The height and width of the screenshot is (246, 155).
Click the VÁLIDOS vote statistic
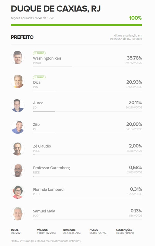[46, 231]
